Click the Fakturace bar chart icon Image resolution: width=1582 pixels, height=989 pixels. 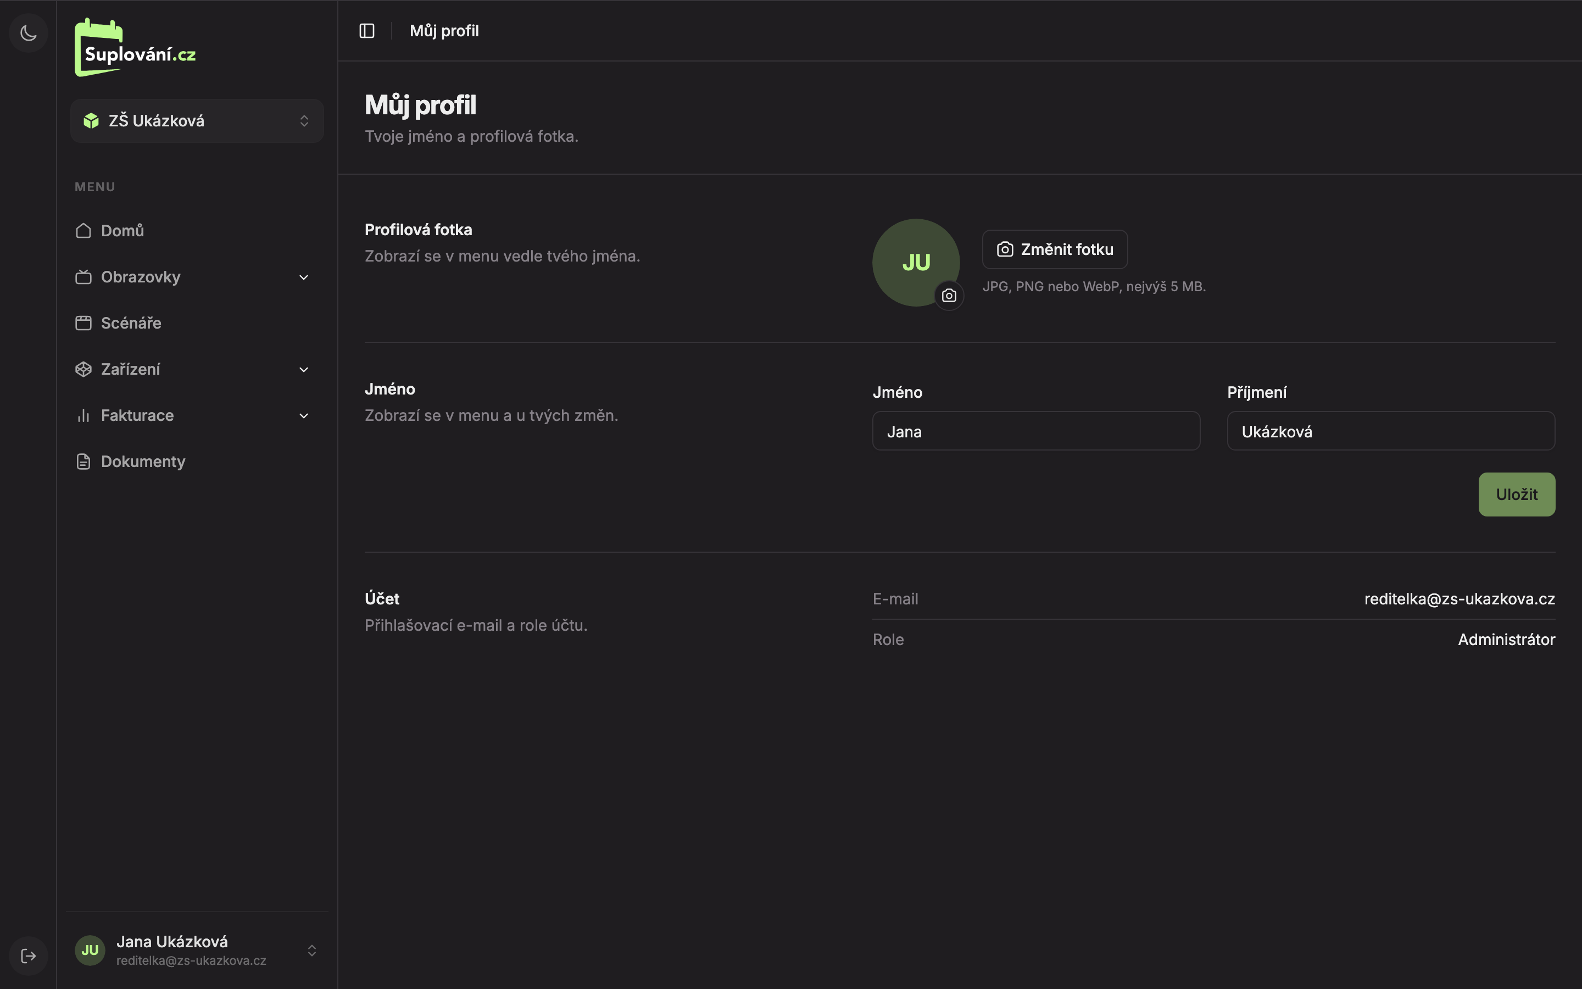83,416
